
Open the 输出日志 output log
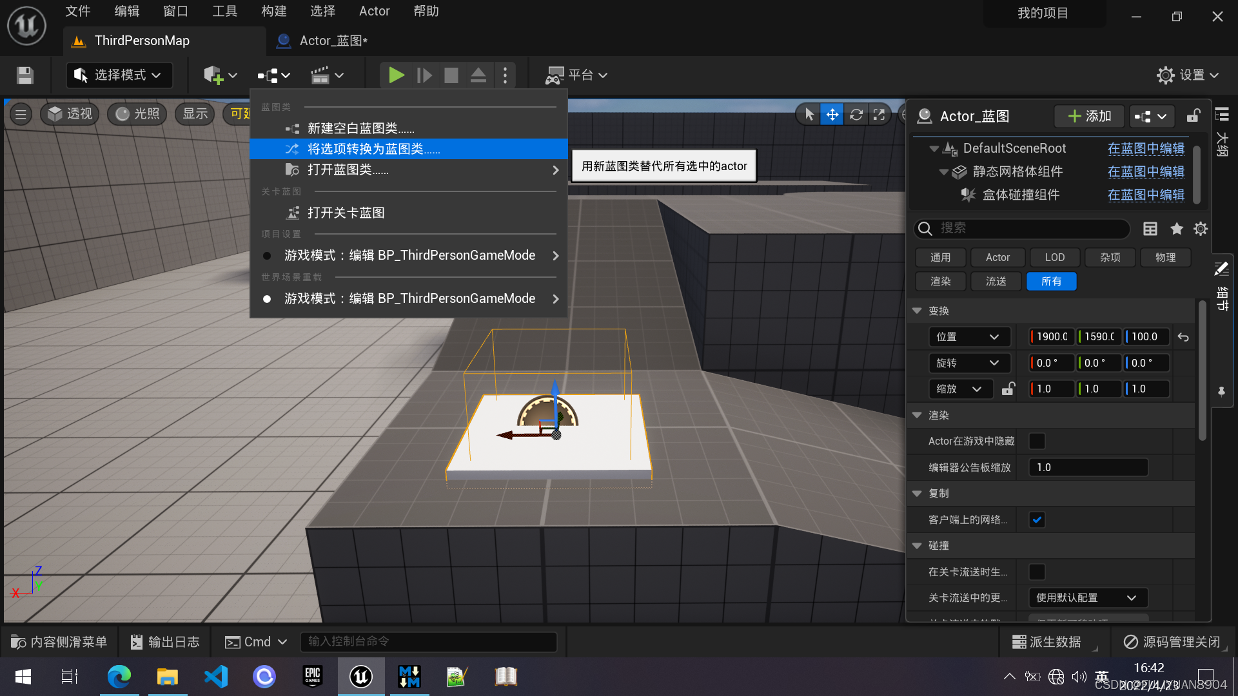click(165, 642)
